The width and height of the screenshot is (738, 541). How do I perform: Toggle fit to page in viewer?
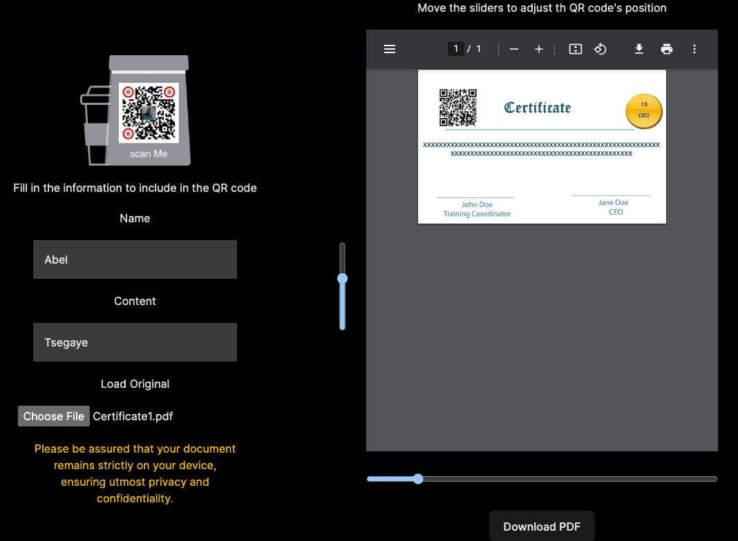click(x=575, y=49)
